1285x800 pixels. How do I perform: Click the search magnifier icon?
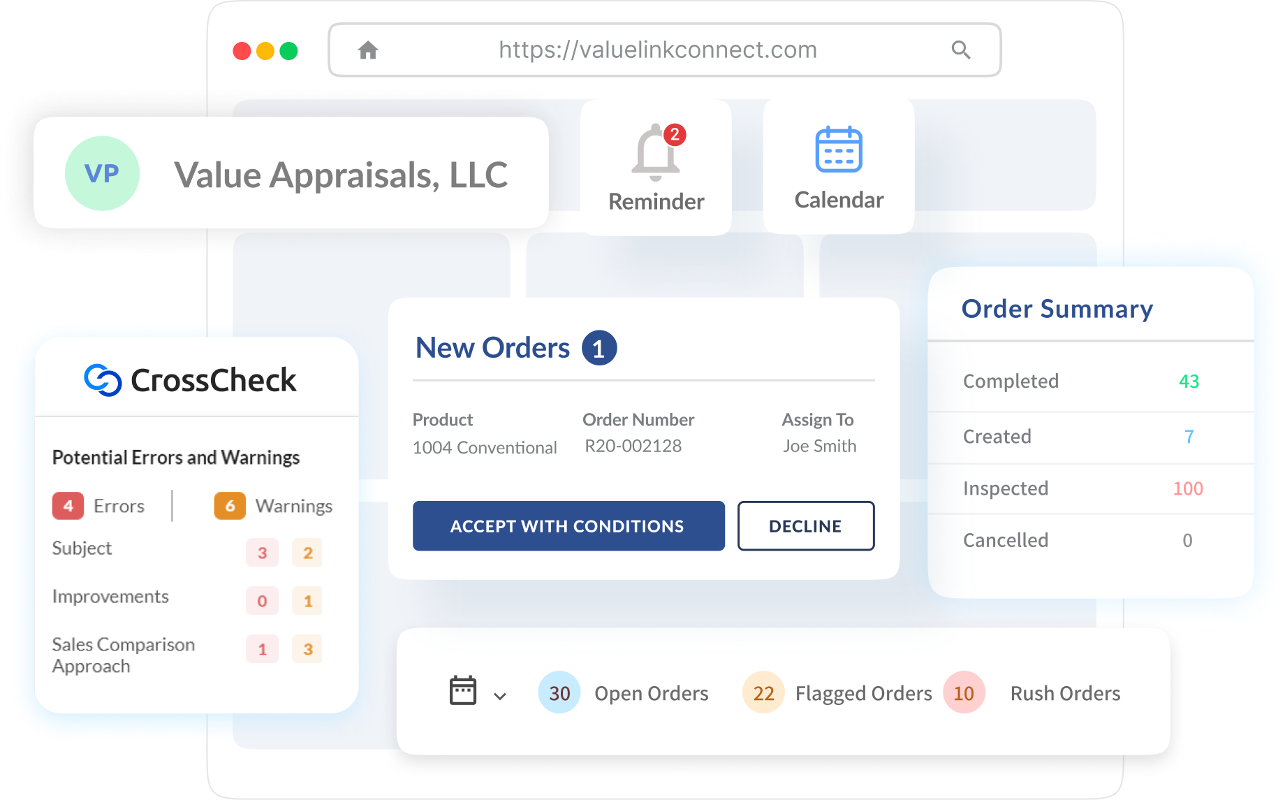961,50
